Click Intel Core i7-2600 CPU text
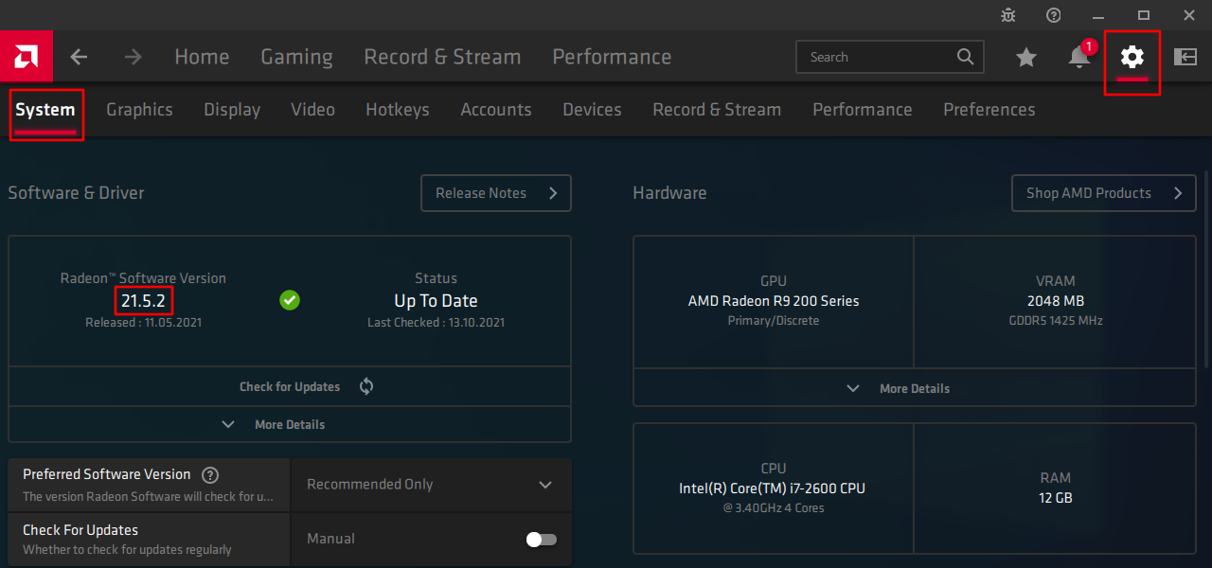 pos(772,488)
